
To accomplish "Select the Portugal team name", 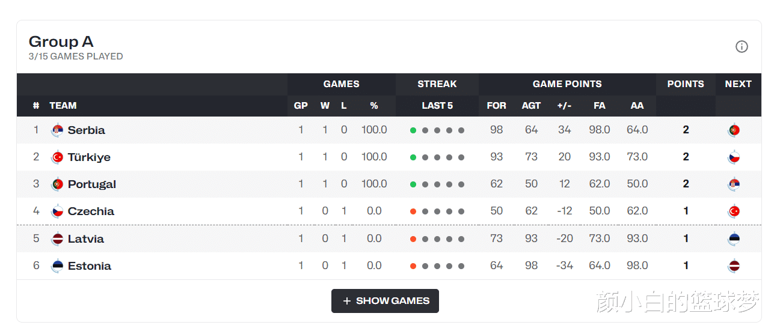I will tap(91, 184).
